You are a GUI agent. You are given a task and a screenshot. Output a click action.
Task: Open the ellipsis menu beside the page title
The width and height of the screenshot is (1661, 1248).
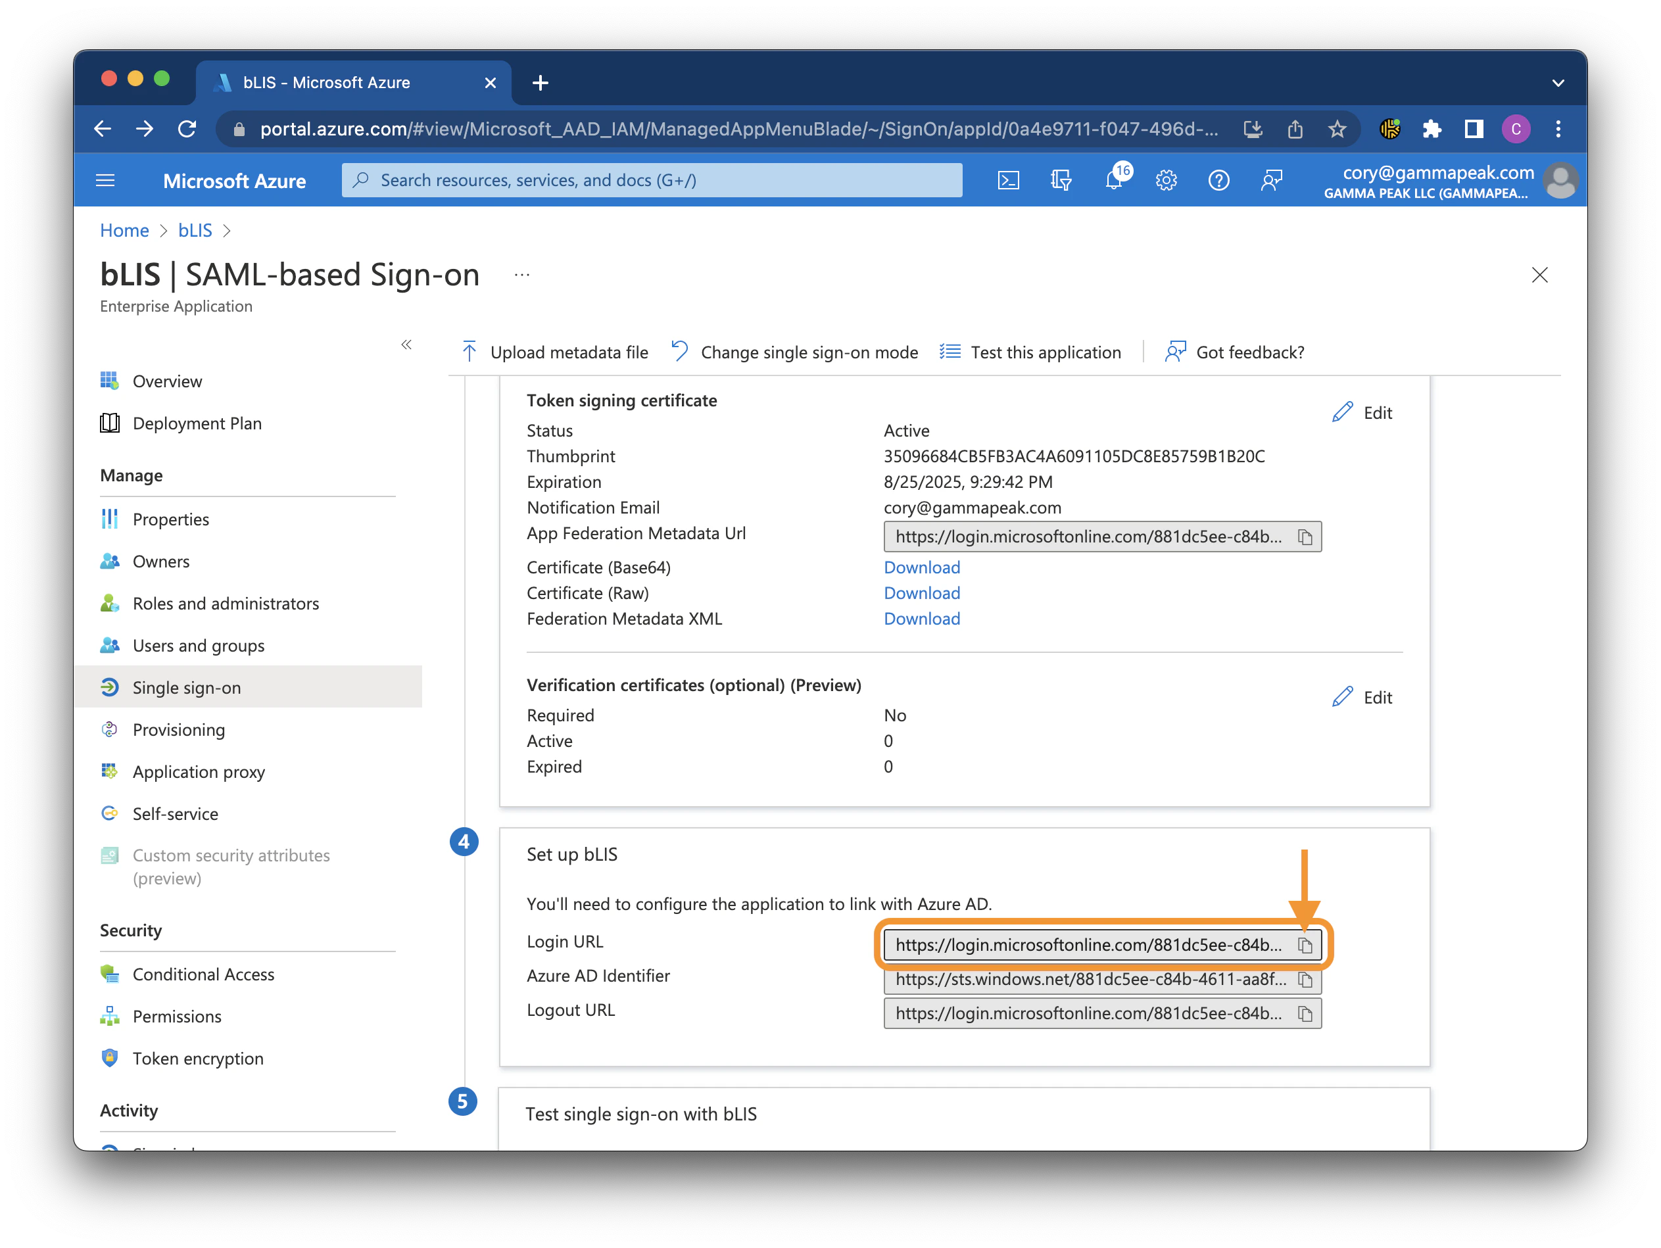(x=521, y=275)
